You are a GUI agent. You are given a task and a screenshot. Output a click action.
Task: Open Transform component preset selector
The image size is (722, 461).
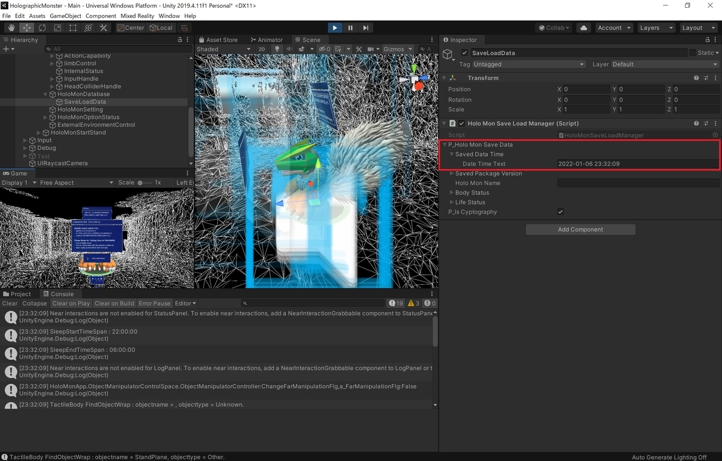(x=706, y=78)
